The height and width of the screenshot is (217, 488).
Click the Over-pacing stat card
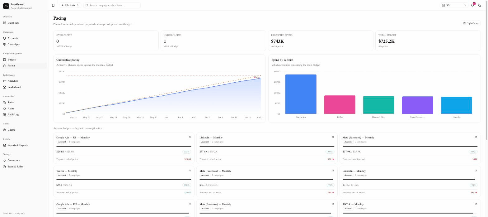(106, 41)
